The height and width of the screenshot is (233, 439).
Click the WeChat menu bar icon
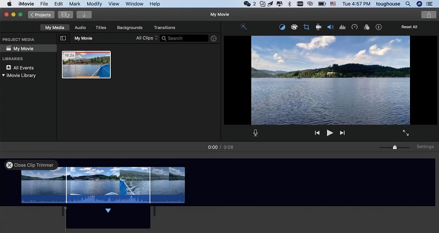click(247, 4)
